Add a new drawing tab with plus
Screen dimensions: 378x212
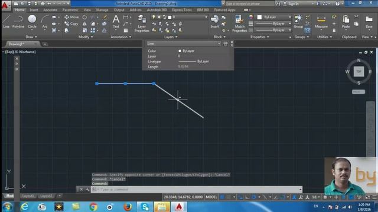(x=45, y=44)
